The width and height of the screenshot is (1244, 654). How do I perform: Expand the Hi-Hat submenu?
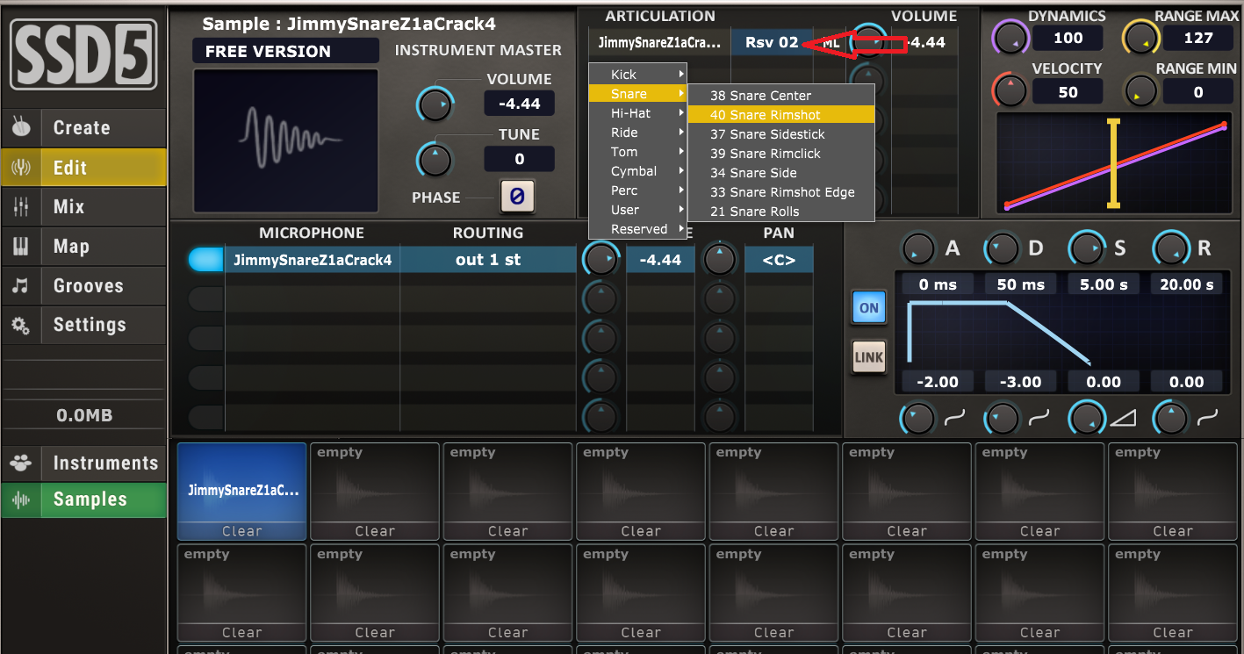tap(637, 113)
